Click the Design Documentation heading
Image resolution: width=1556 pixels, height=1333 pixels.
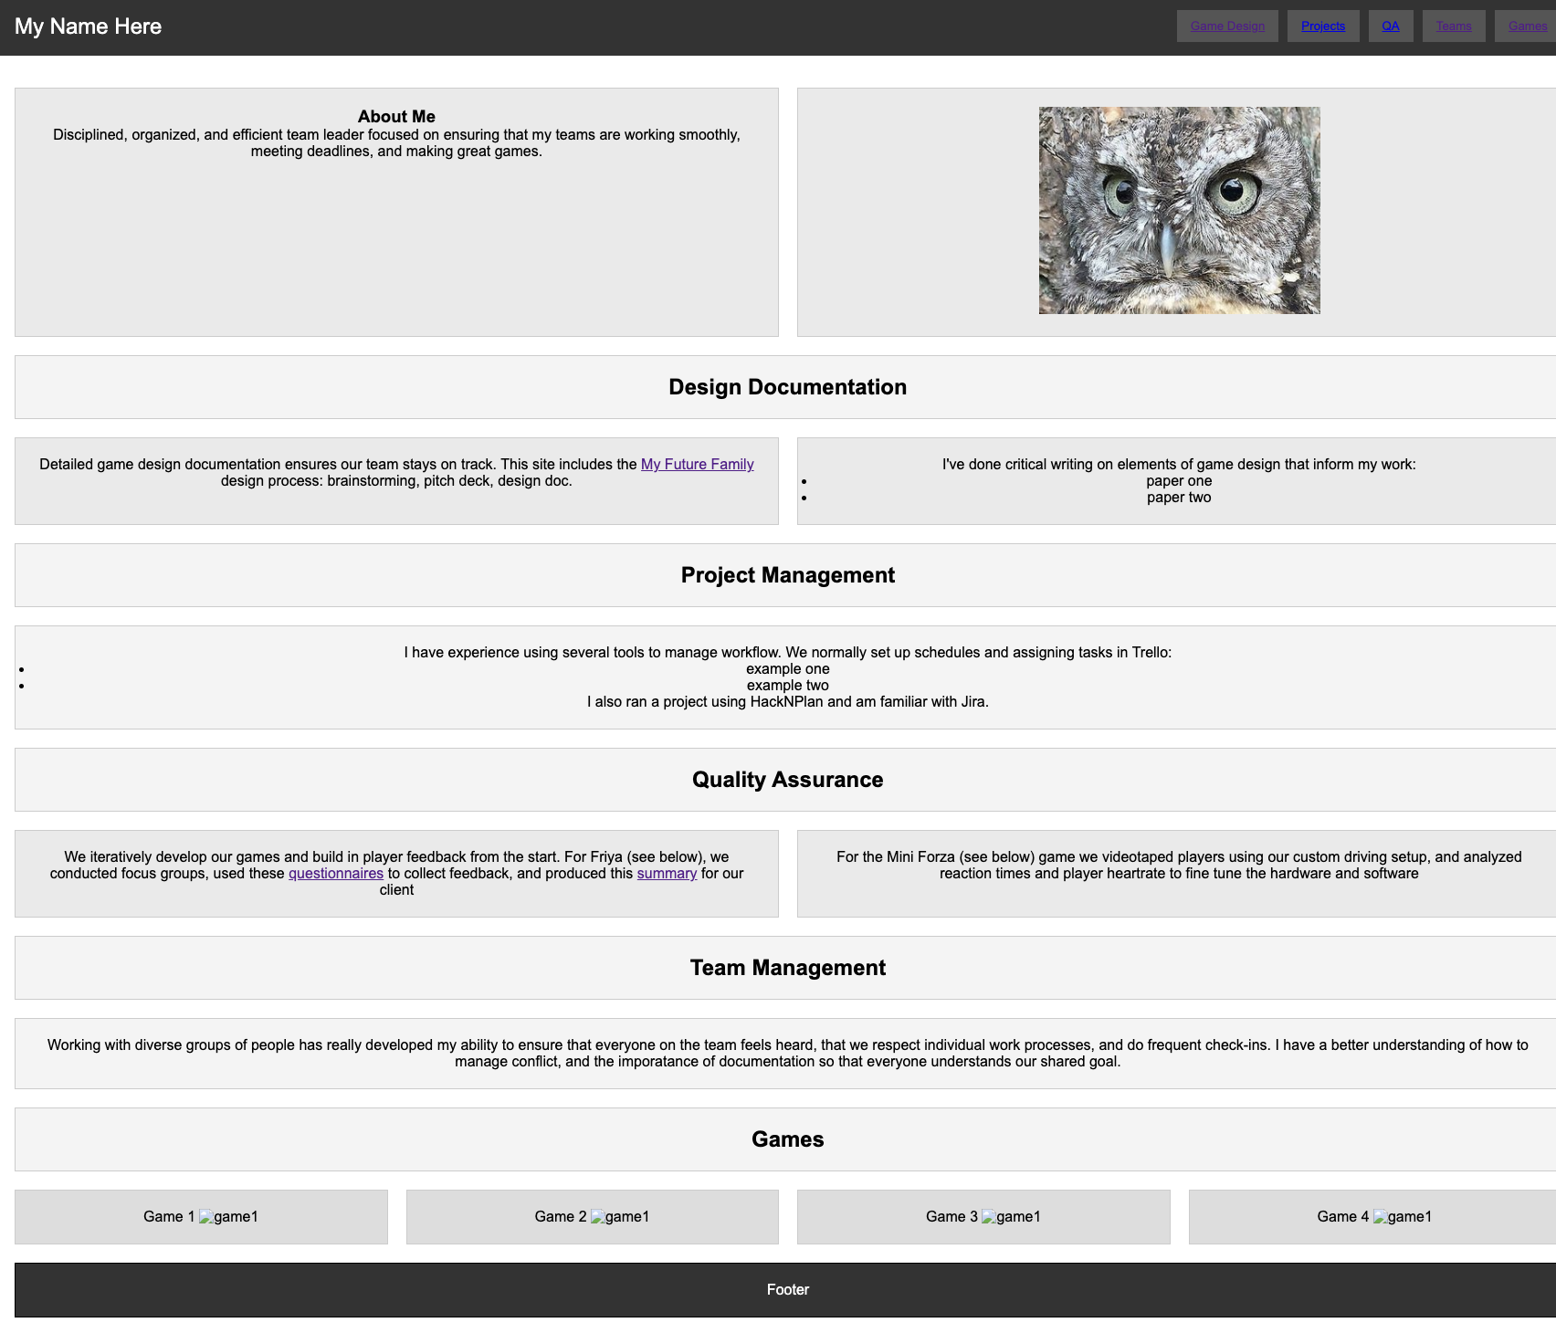point(787,387)
